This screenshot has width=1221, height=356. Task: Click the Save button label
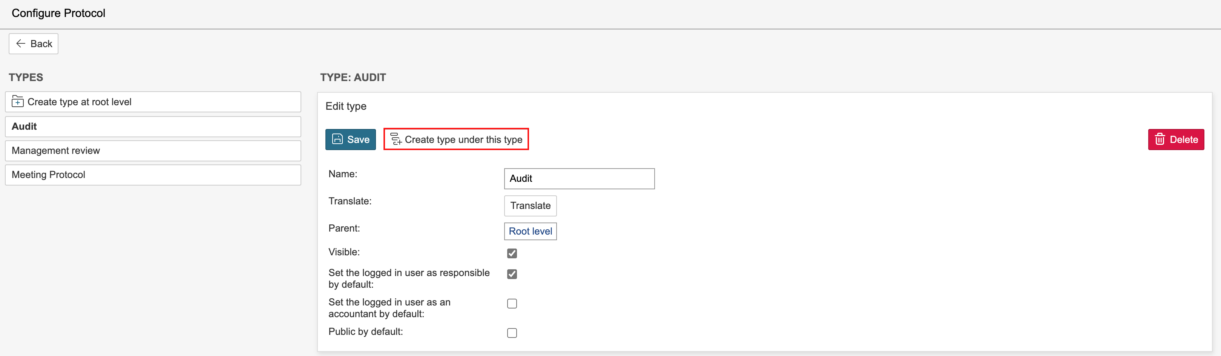pos(358,140)
